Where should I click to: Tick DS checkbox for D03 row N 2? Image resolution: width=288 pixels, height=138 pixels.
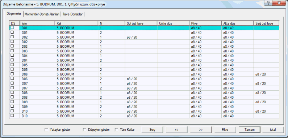12,51
